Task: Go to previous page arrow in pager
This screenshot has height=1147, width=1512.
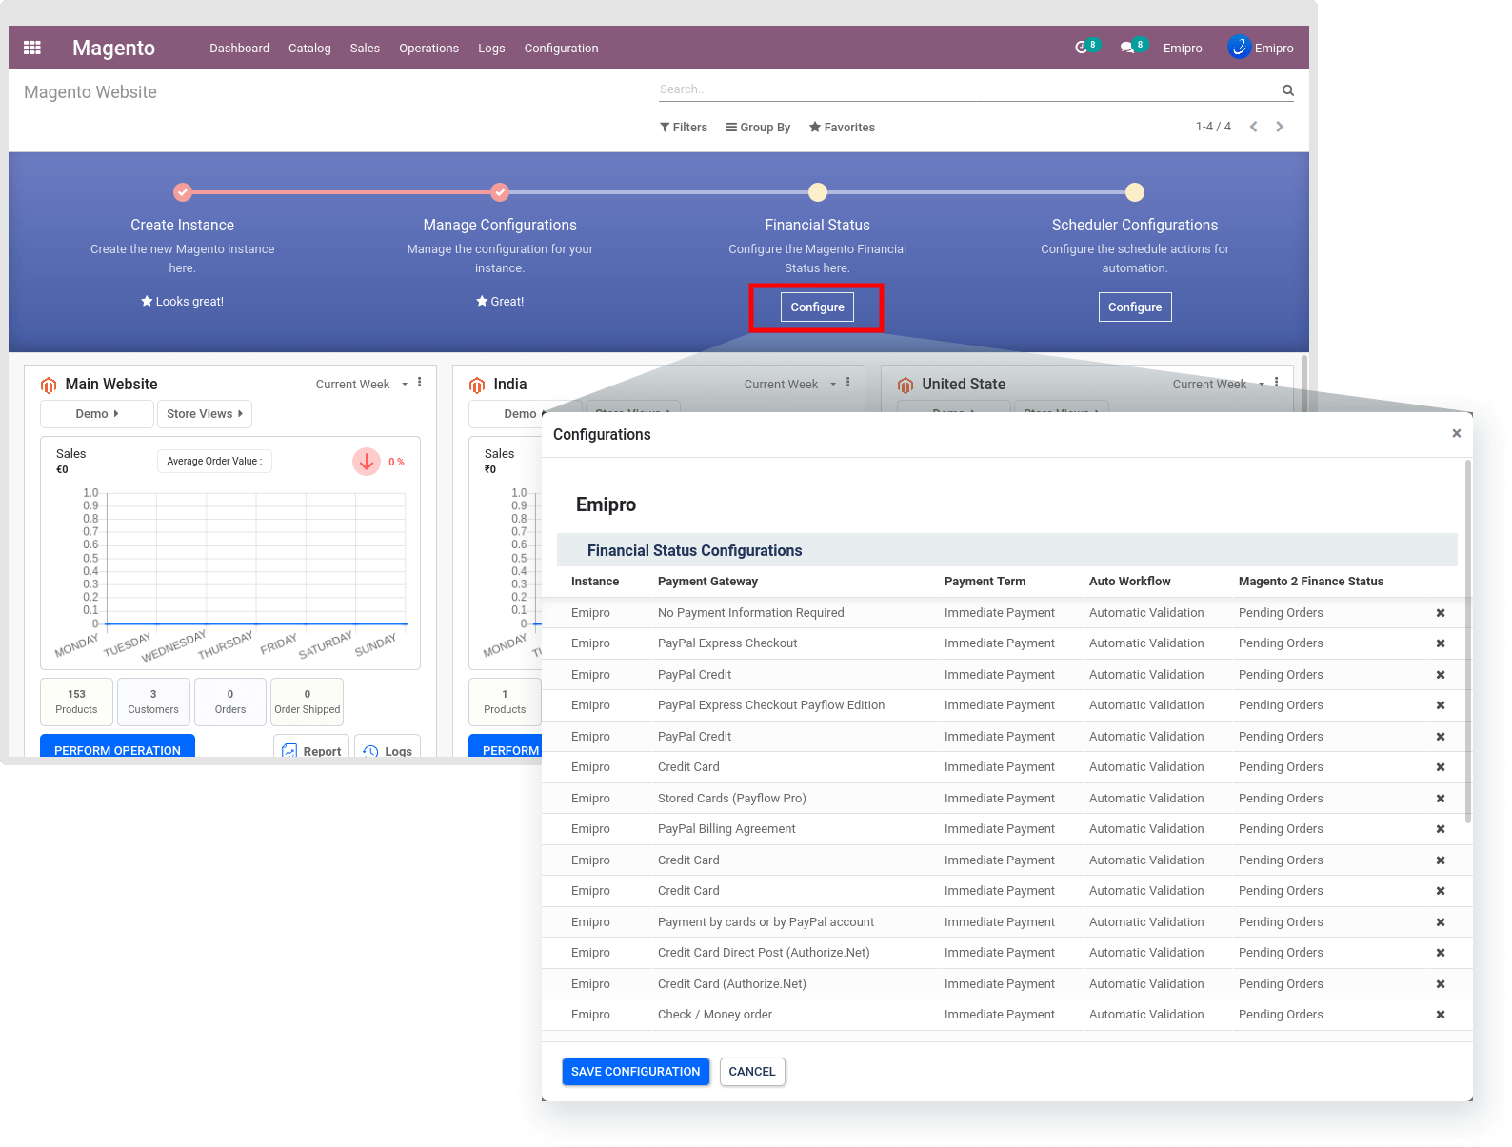Action: tap(1254, 127)
